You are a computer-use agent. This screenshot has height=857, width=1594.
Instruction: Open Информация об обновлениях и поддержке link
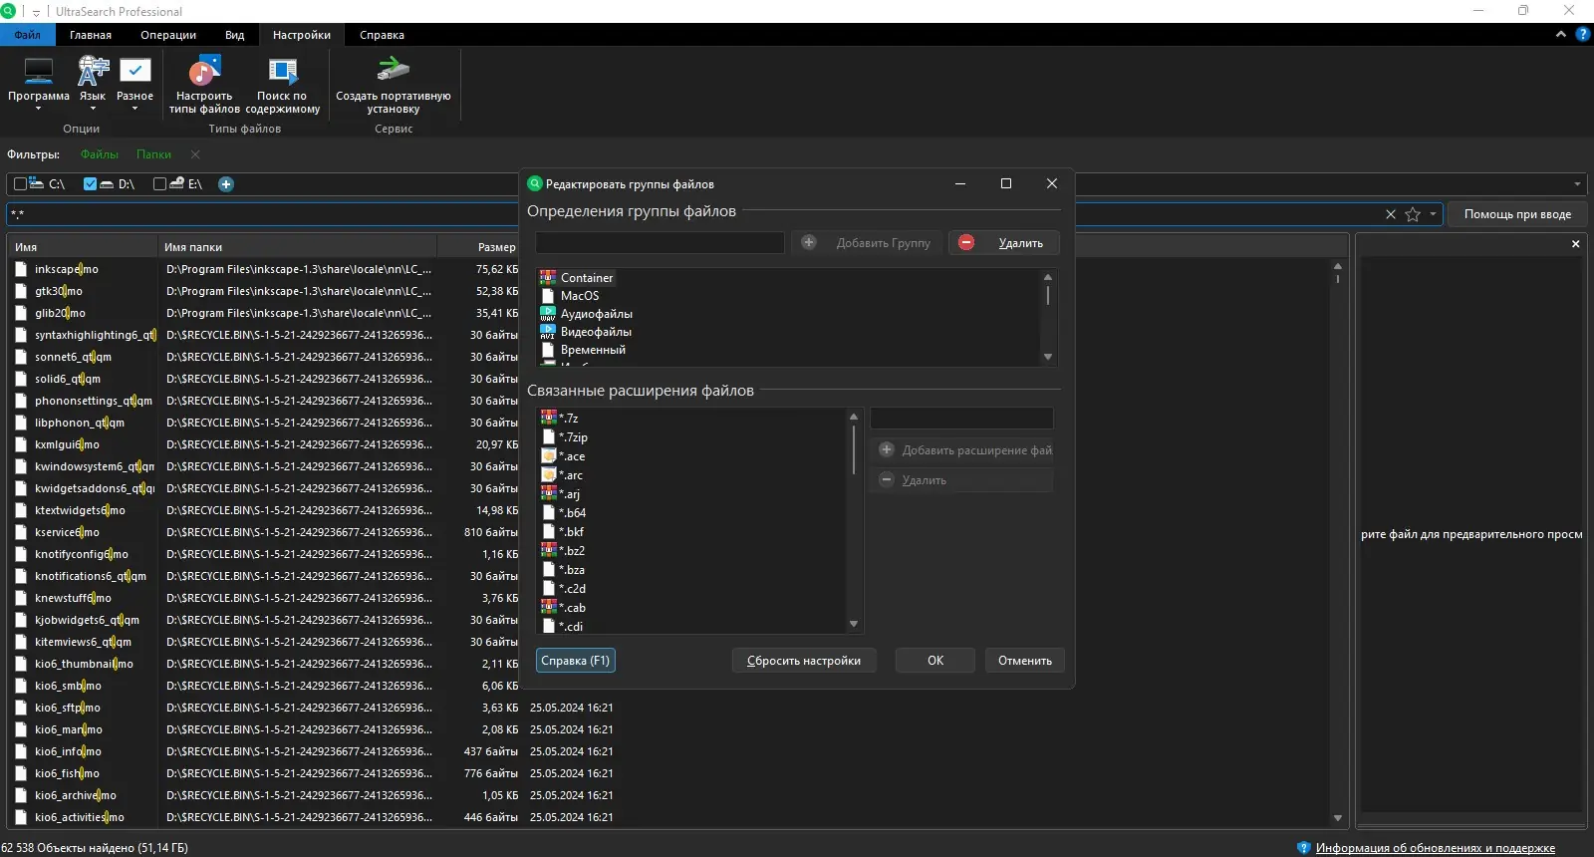pyautogui.click(x=1435, y=848)
